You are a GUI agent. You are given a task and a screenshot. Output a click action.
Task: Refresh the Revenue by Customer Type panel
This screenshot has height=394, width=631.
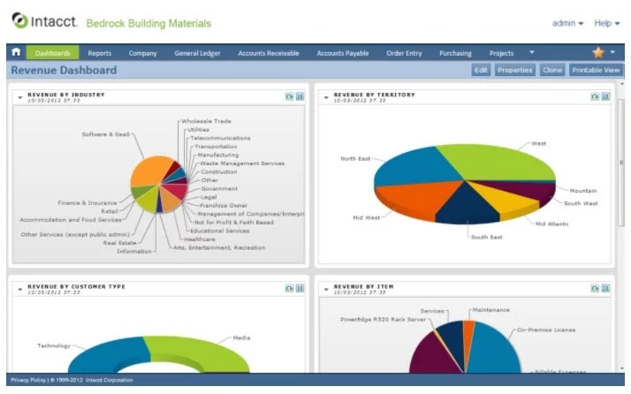(x=289, y=288)
